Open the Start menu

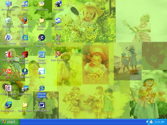click(10, 122)
